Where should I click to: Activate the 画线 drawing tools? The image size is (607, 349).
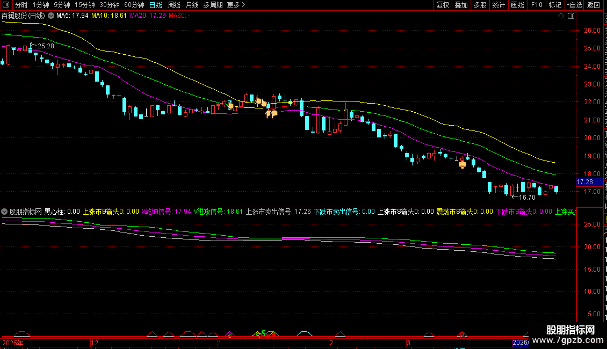[x=518, y=5]
